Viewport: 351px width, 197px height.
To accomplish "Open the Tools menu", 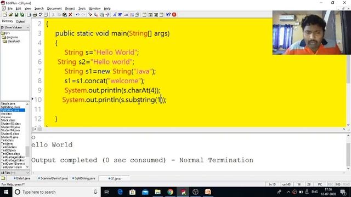I will coord(82,9).
